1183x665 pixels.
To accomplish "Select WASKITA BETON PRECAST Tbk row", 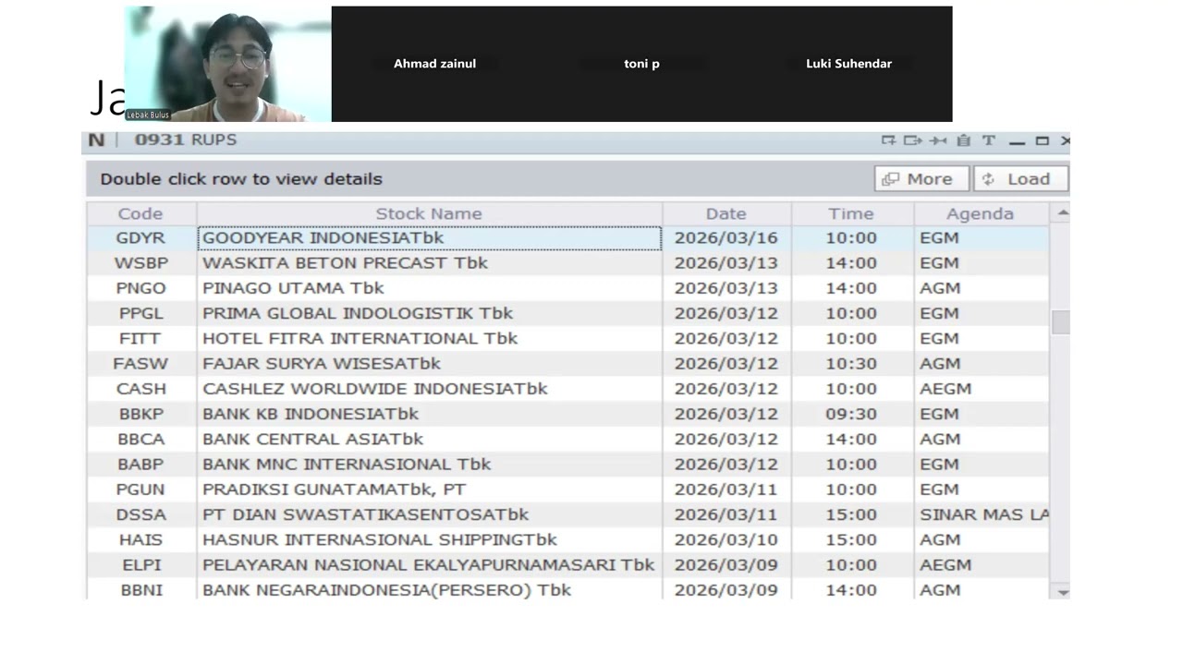I will coord(429,263).
